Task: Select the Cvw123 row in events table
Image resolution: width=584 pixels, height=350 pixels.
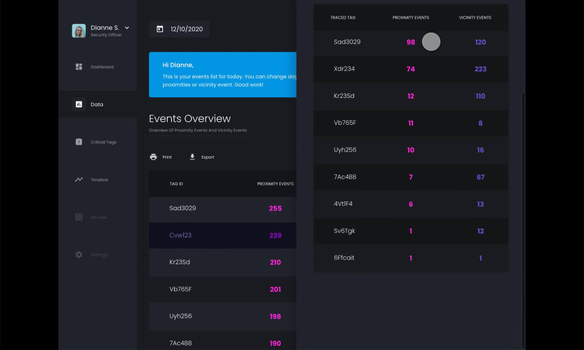Action: point(223,235)
